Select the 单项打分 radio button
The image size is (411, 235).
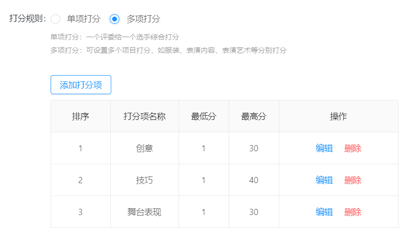click(55, 19)
